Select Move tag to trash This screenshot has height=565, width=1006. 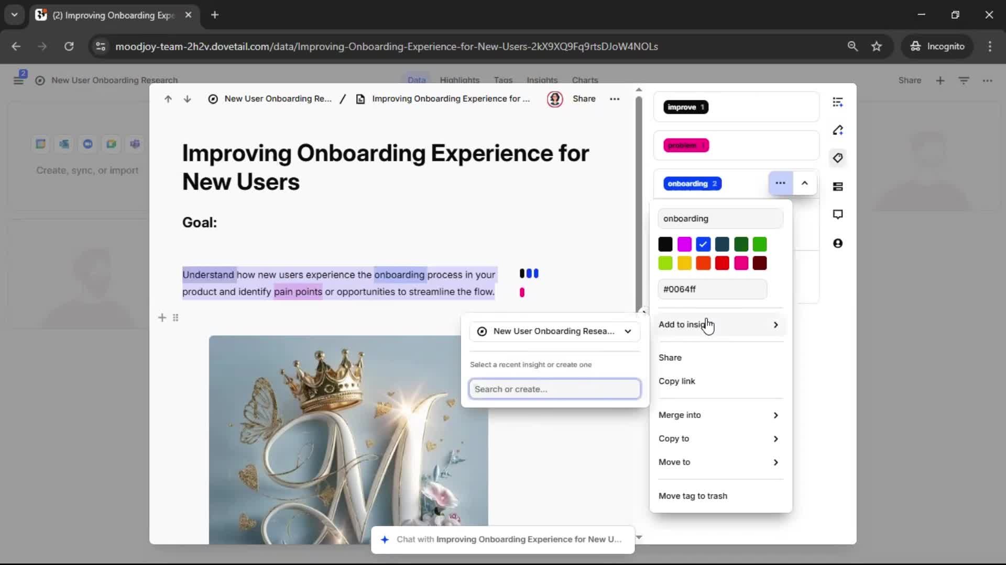pyautogui.click(x=693, y=496)
